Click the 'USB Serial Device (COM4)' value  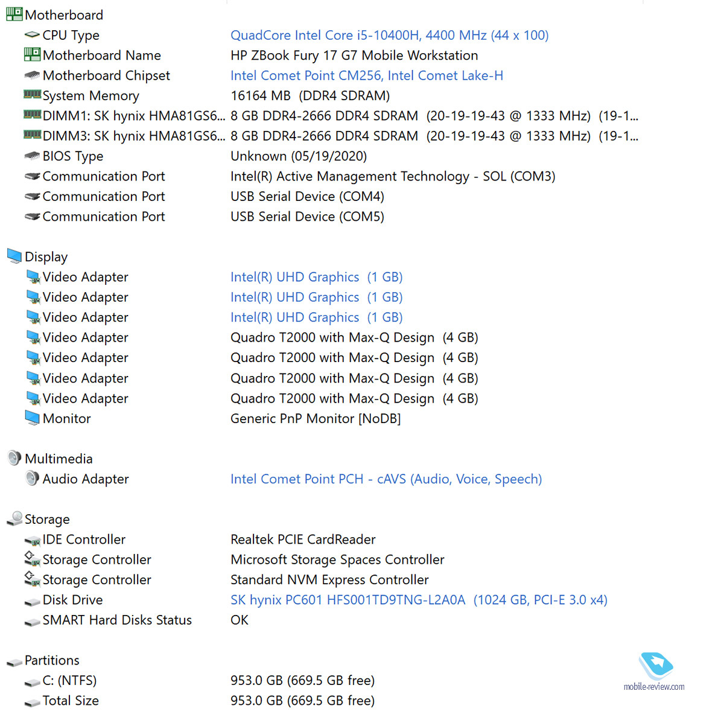pos(307,196)
